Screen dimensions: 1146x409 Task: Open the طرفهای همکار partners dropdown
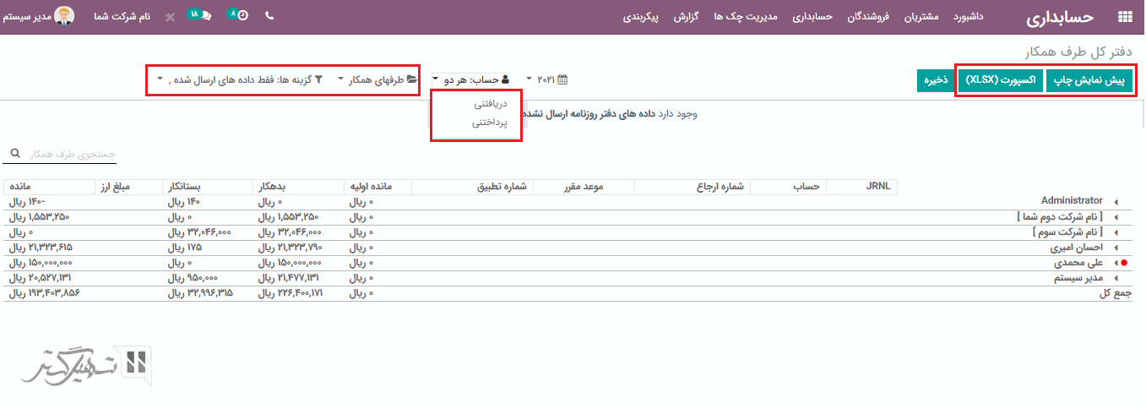(377, 79)
